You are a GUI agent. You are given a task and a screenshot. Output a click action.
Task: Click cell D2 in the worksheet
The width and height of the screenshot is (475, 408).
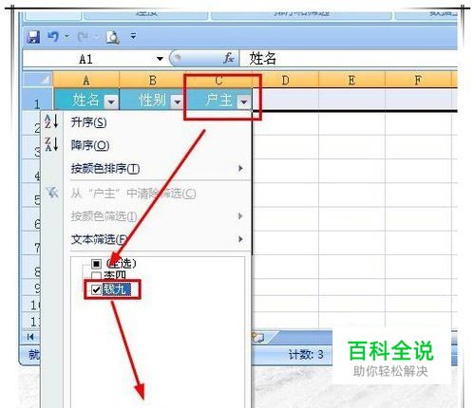pyautogui.click(x=285, y=123)
